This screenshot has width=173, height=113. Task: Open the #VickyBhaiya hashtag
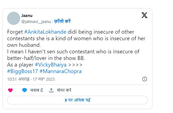[51, 65]
